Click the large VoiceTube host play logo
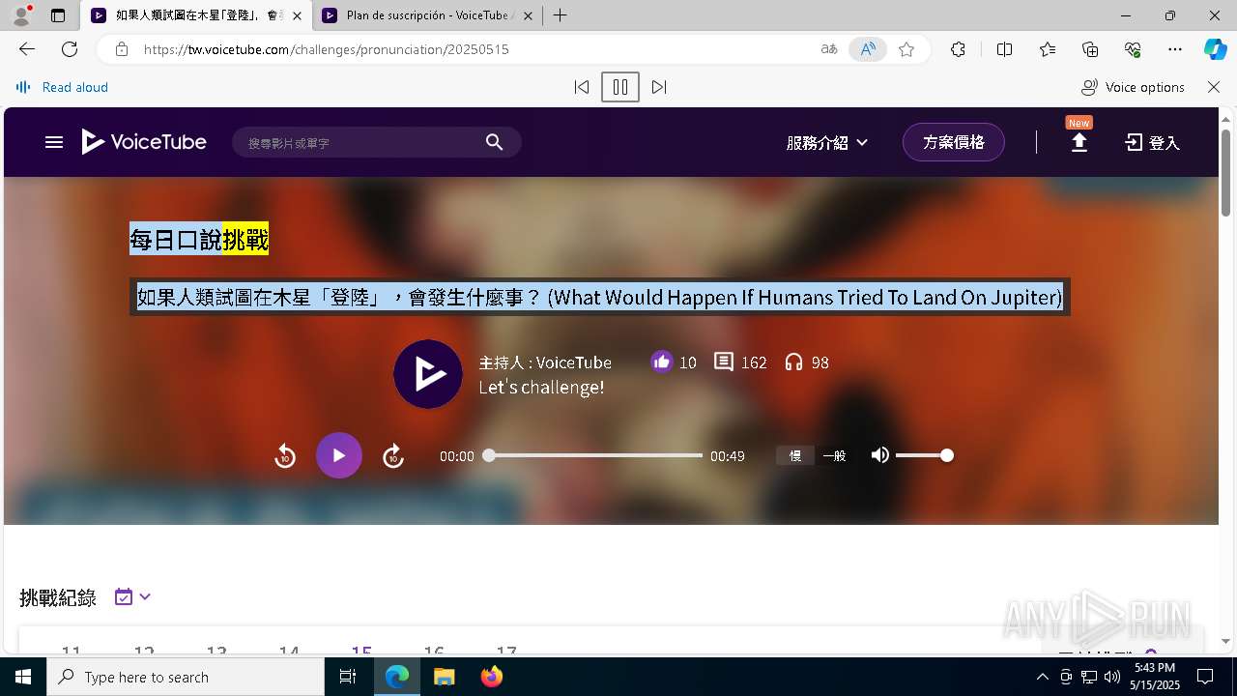 428,374
